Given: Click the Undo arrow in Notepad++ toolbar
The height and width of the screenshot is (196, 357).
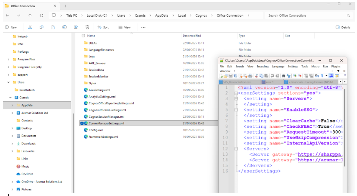Looking at the screenshot, I should pos(272,76).
